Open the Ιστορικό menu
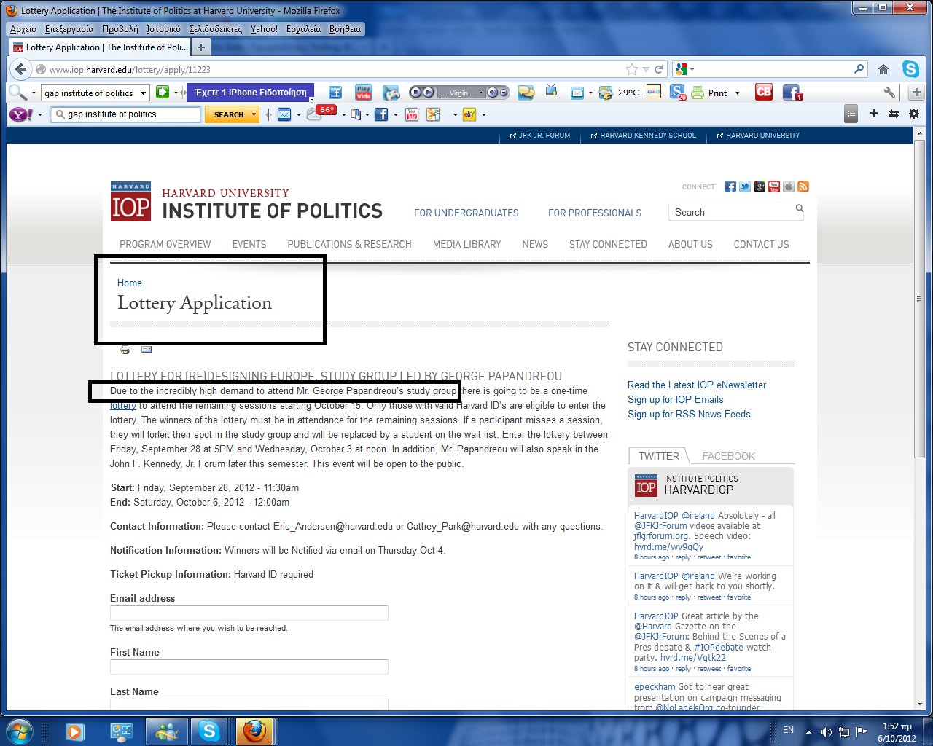The width and height of the screenshot is (933, 746). pos(163,29)
